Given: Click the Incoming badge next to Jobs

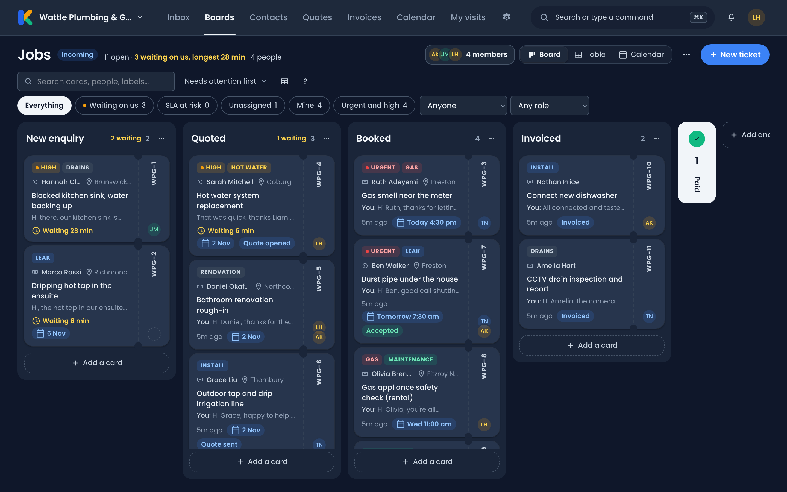Looking at the screenshot, I should [x=77, y=55].
